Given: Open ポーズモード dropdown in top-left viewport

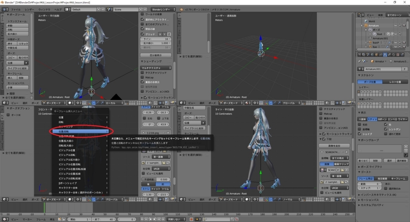Looking at the screenshot, I should coord(54,103).
